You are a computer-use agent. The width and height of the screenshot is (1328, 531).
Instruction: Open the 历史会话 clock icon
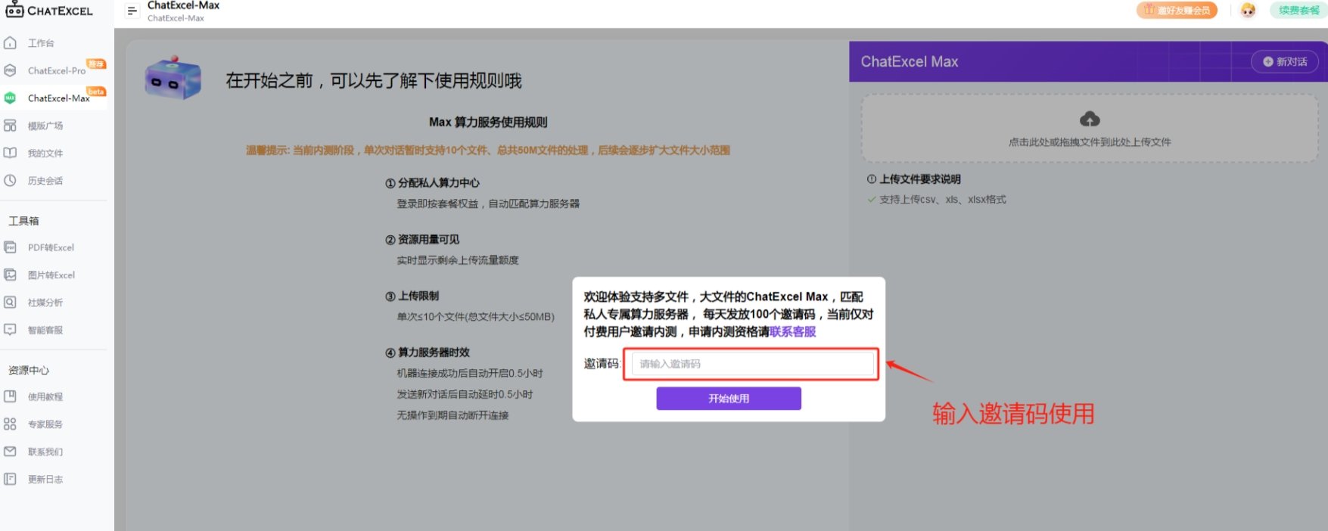(11, 181)
